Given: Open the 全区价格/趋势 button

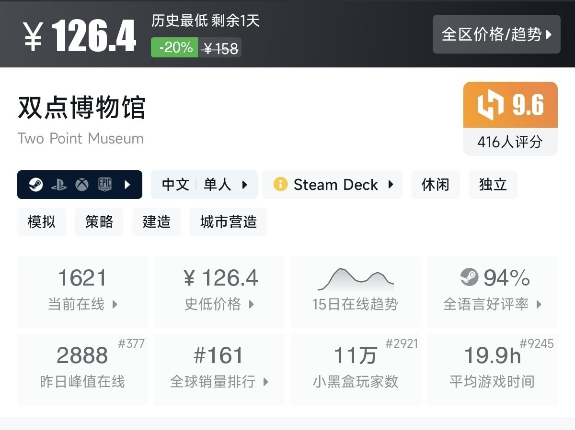Looking at the screenshot, I should tap(496, 34).
